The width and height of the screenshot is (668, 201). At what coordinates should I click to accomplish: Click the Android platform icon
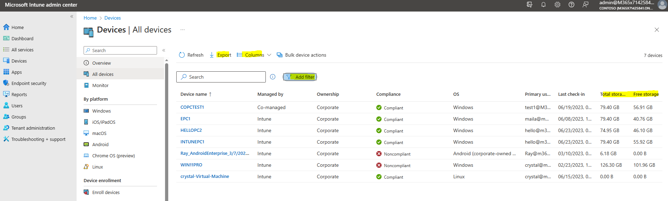(86, 144)
